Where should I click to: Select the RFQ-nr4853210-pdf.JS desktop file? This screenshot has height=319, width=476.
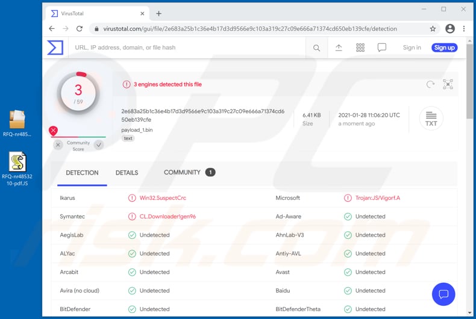point(17,169)
